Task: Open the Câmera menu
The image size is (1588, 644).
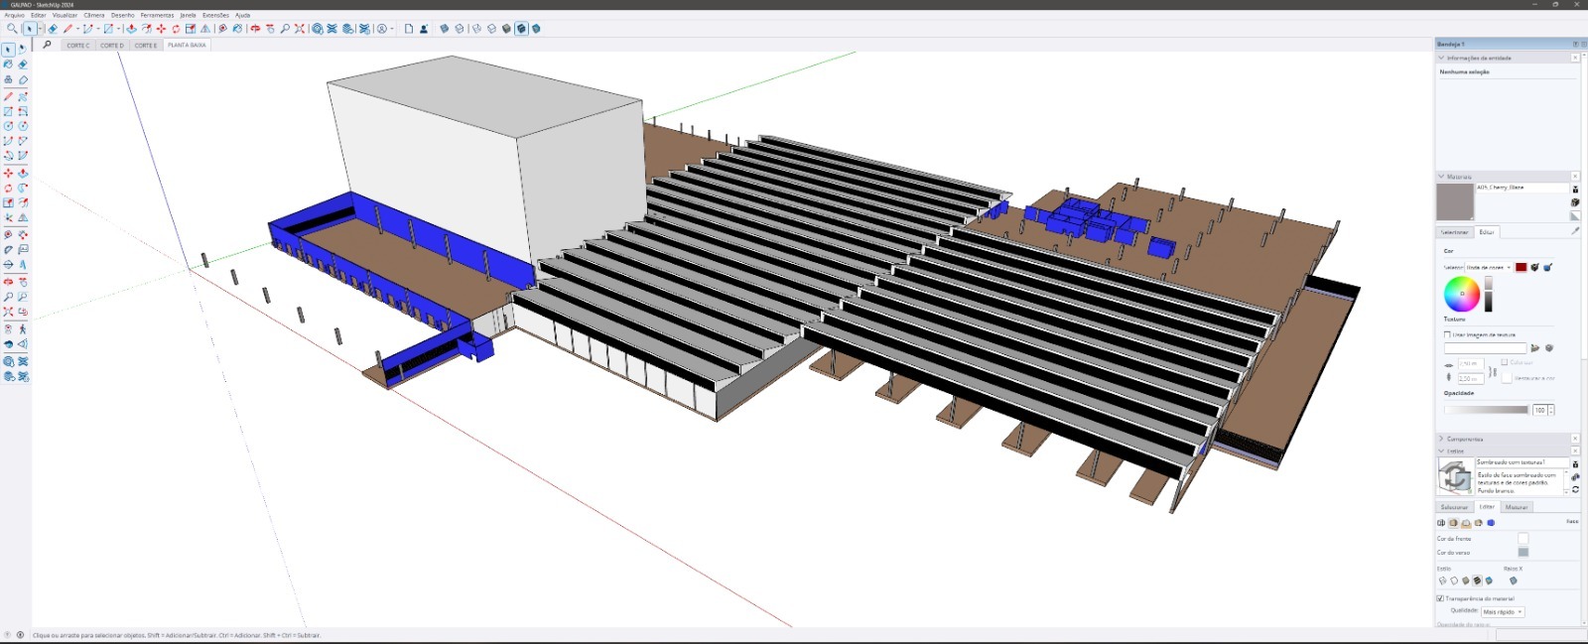Action: [x=94, y=15]
